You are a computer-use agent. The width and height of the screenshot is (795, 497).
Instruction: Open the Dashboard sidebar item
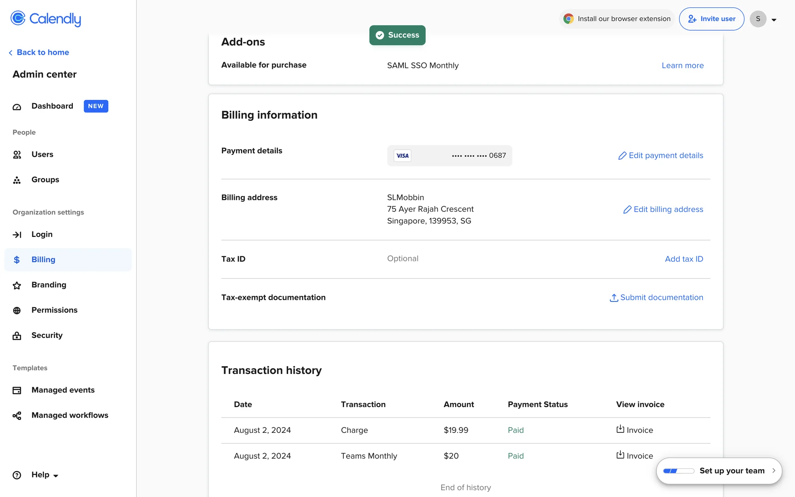tap(52, 106)
